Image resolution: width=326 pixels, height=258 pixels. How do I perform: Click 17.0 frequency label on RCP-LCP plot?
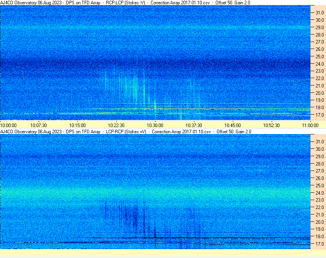tap(320, 115)
